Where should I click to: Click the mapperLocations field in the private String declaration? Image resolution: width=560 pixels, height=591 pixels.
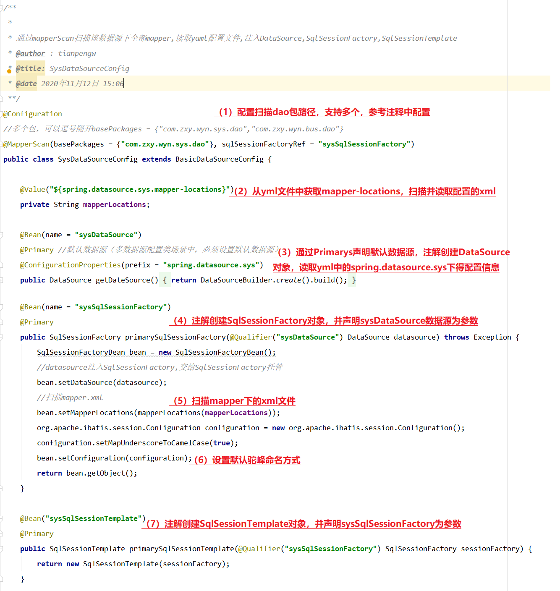pos(115,204)
